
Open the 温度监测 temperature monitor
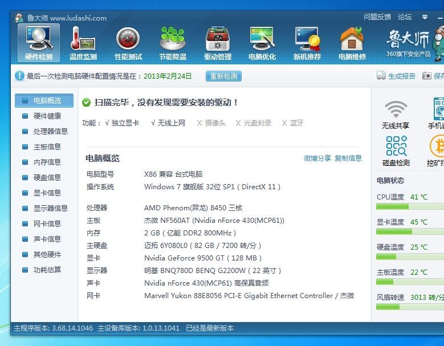click(83, 43)
